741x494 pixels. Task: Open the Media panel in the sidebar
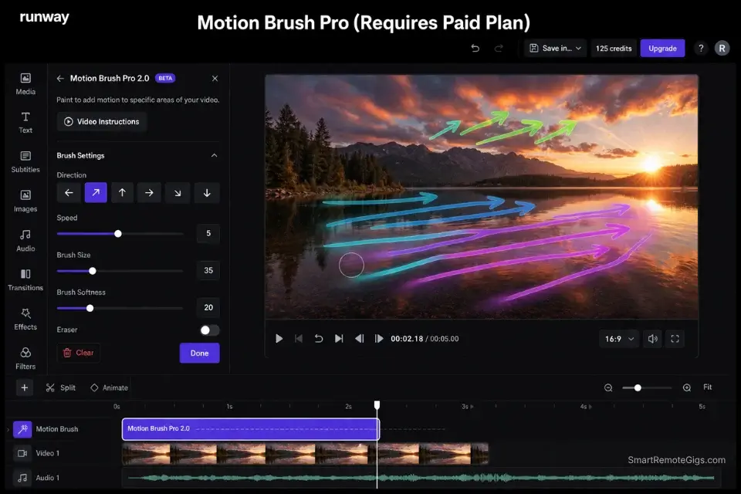(x=25, y=85)
